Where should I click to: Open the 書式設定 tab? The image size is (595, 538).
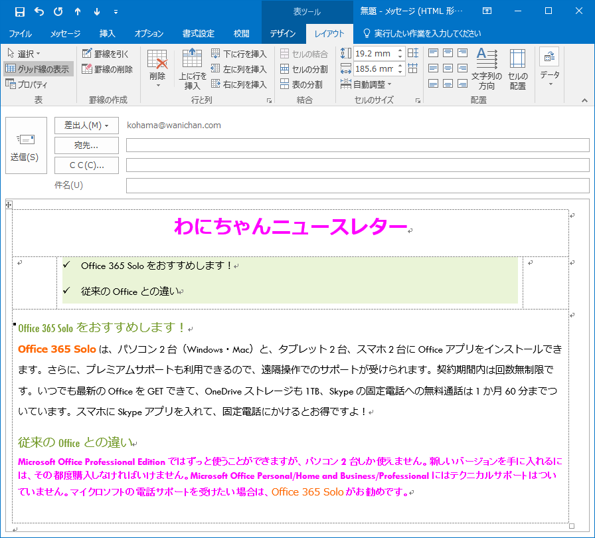click(198, 34)
